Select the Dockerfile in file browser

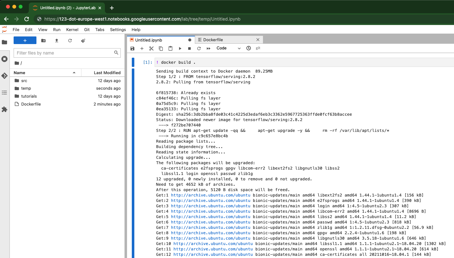pyautogui.click(x=67, y=104)
